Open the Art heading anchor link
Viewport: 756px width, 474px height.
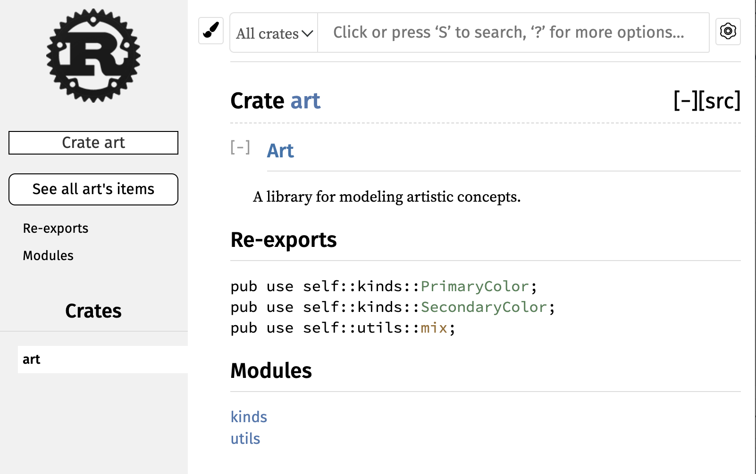click(280, 151)
